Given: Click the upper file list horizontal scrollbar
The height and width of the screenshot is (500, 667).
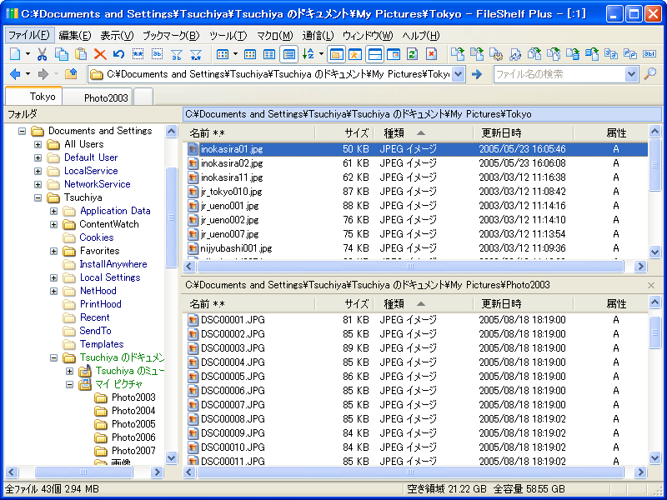Looking at the screenshot, I should [410, 267].
